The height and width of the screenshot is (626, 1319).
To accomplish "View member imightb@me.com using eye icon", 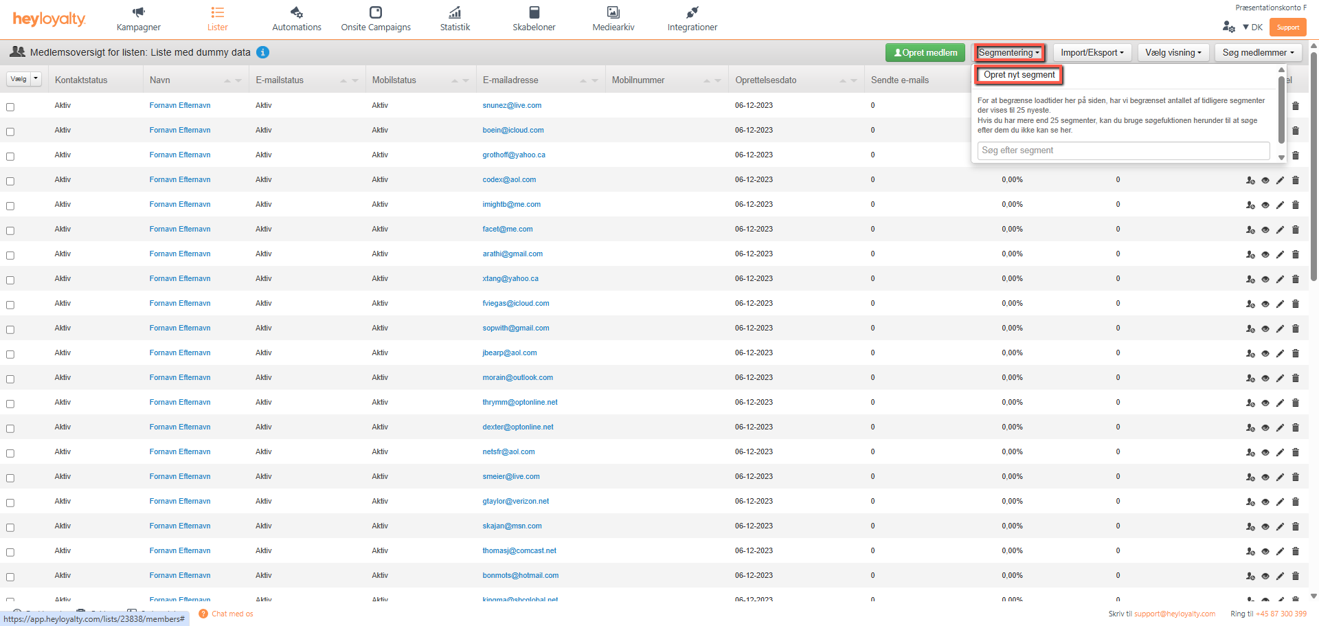I will coord(1265,205).
